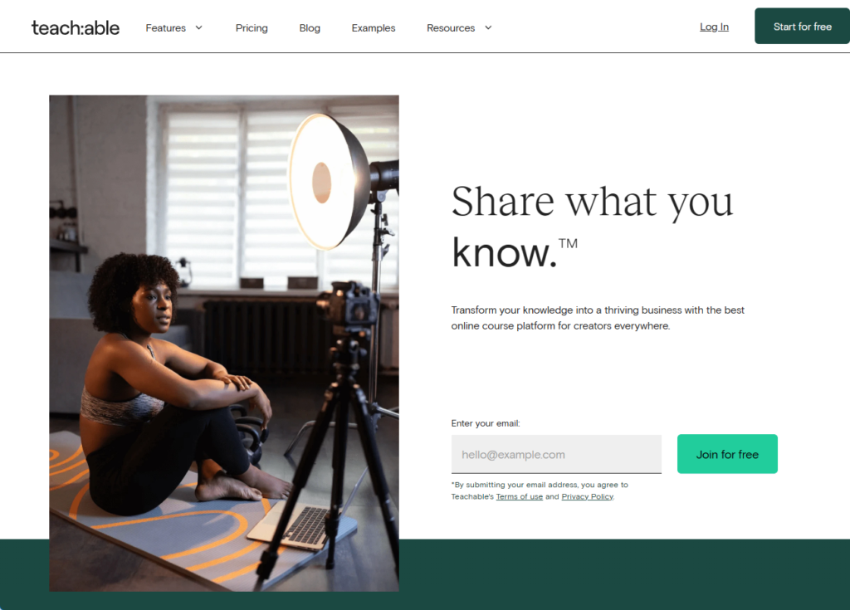Click the dark green band at page bottom
The image size is (850, 610).
(x=623, y=574)
